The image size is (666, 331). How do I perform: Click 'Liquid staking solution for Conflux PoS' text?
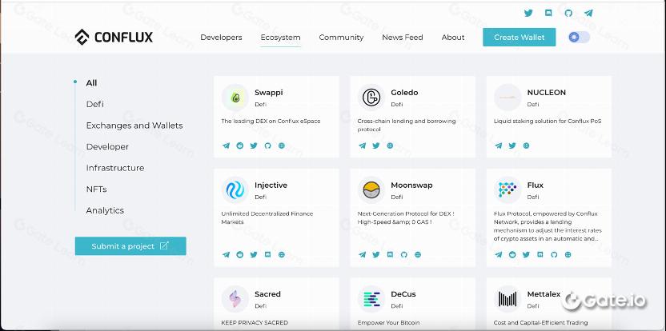[548, 121]
